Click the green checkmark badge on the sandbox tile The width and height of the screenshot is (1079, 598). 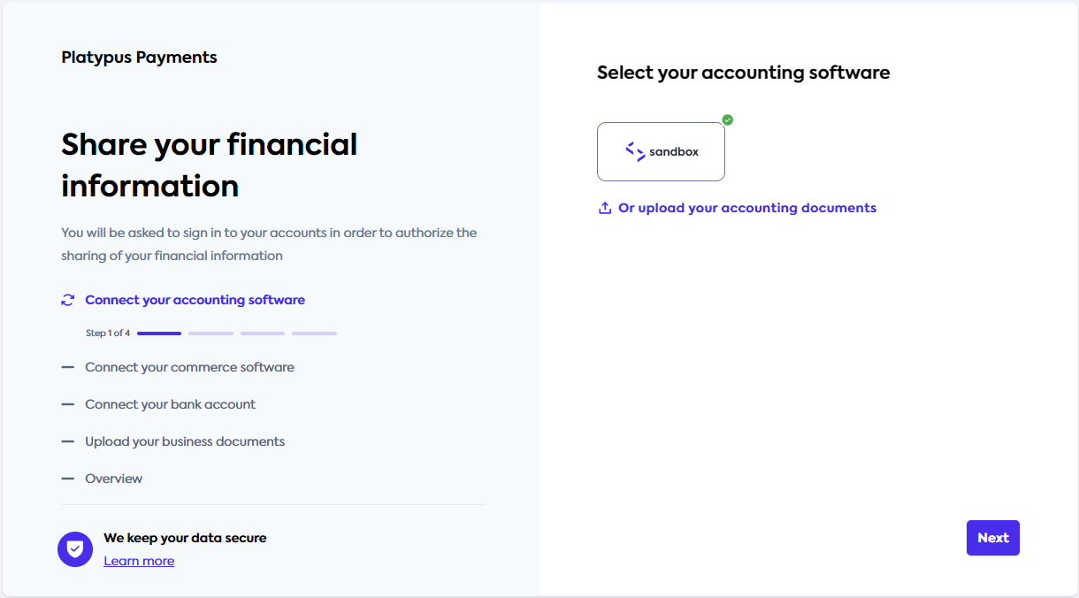pos(727,119)
